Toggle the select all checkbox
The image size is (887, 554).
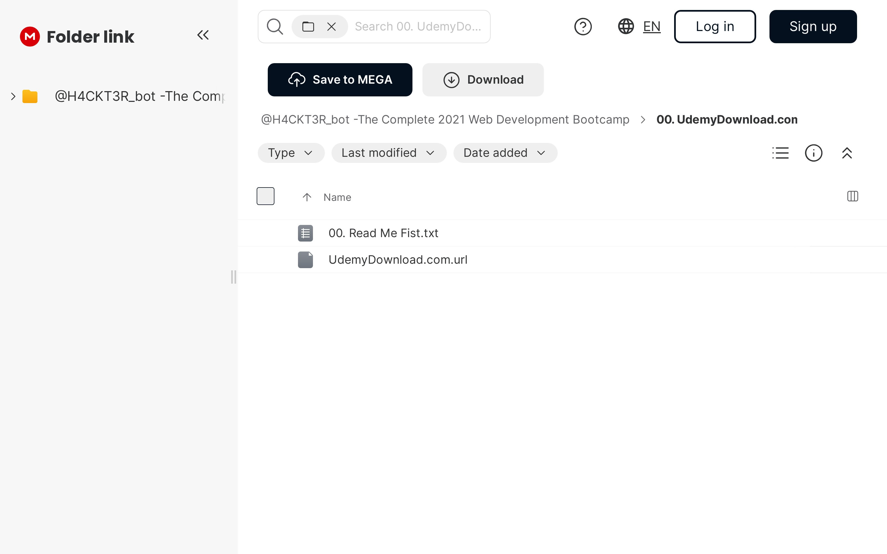[x=265, y=196]
